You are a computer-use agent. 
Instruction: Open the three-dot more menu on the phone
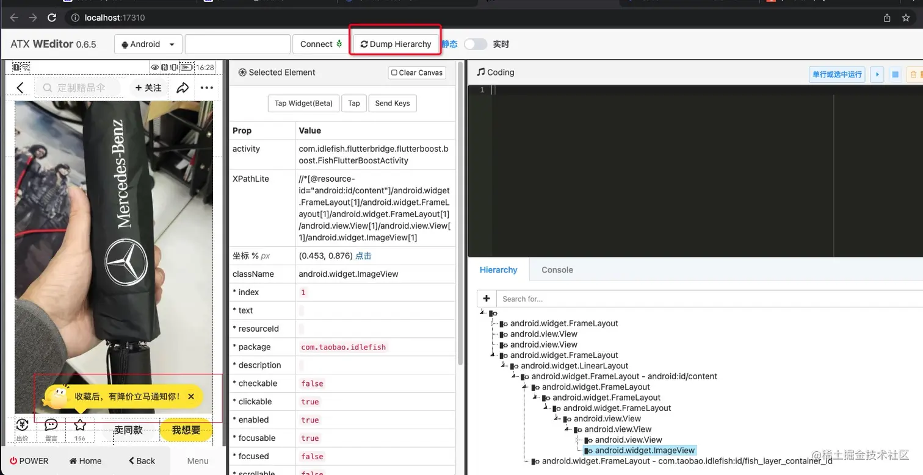pyautogui.click(x=207, y=88)
